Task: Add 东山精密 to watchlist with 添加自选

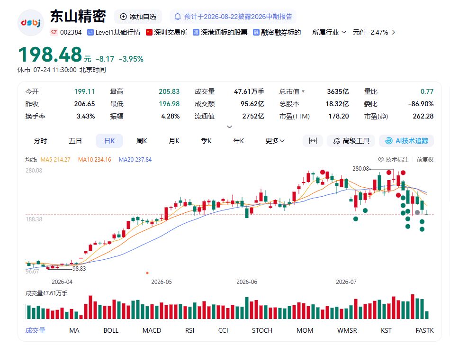Action: [138, 17]
